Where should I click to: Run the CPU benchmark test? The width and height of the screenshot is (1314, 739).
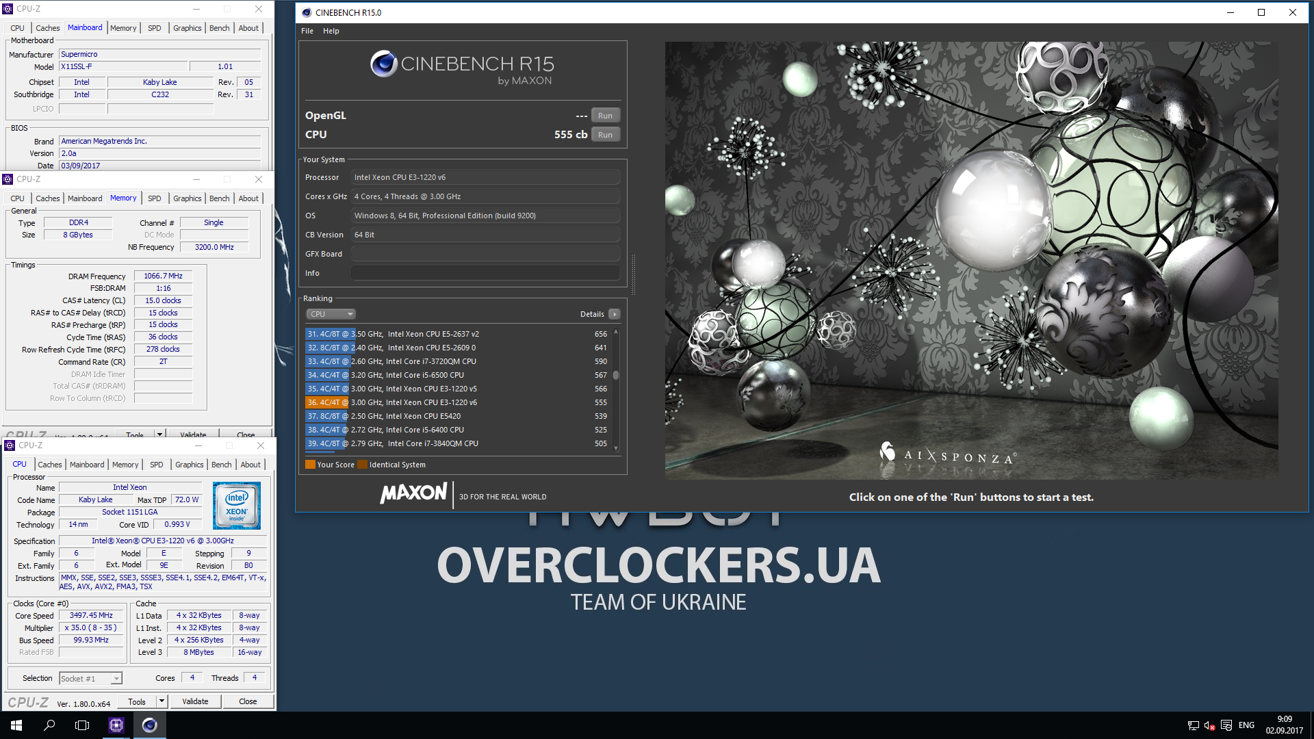pos(605,135)
